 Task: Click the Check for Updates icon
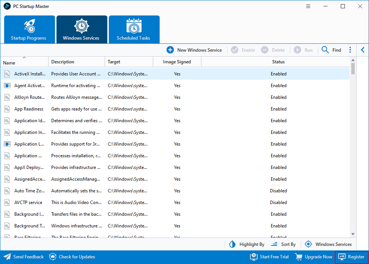[x=53, y=257]
